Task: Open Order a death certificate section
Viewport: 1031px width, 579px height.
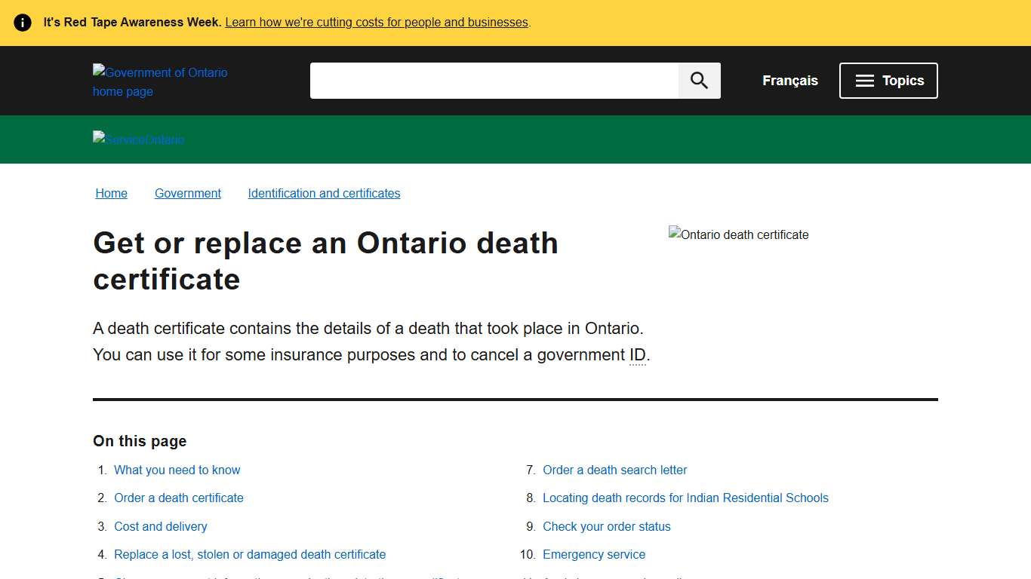Action: pyautogui.click(x=178, y=498)
